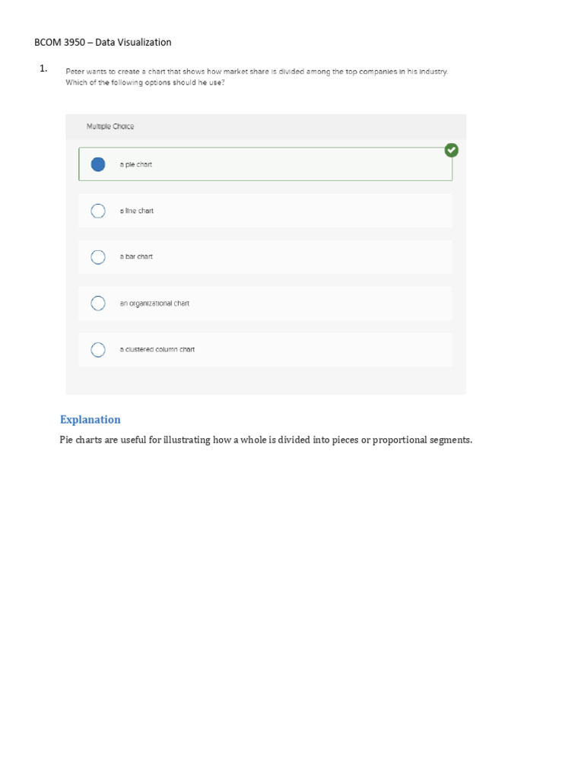Click the "Peter wants to create a chart" line
This screenshot has height=779, width=584.
[257, 72]
